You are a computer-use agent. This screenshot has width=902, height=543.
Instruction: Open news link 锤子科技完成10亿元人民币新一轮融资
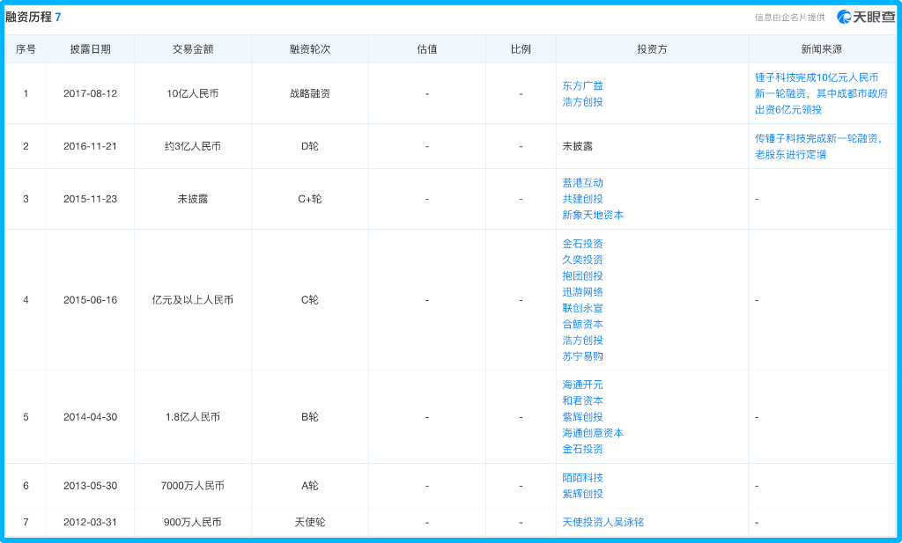[821, 93]
